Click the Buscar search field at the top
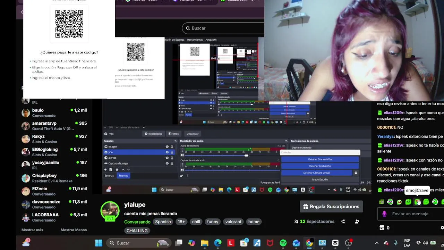444x250 pixels. (223, 28)
